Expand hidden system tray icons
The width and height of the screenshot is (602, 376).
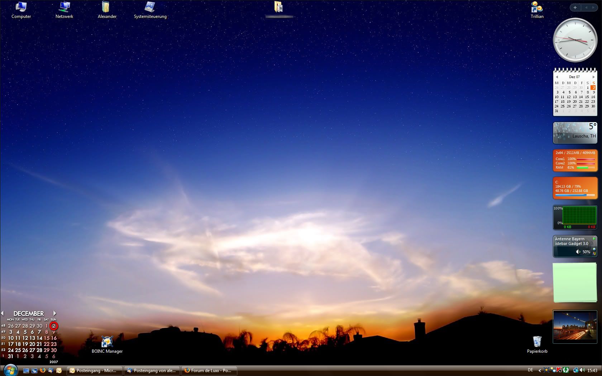pos(540,371)
